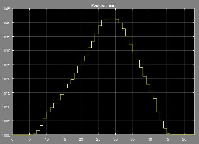Select the 20 x-axis tick label
Viewport: 199px width, 144px height.
(x=81, y=139)
